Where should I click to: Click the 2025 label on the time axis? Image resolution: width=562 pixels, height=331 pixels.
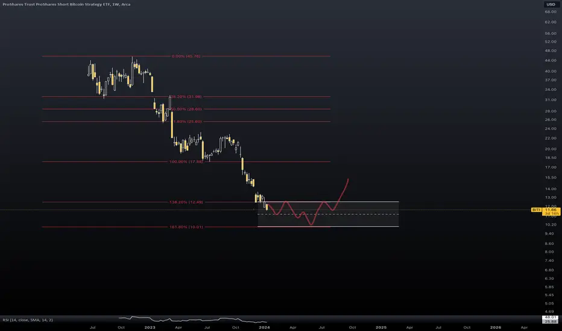click(x=381, y=327)
